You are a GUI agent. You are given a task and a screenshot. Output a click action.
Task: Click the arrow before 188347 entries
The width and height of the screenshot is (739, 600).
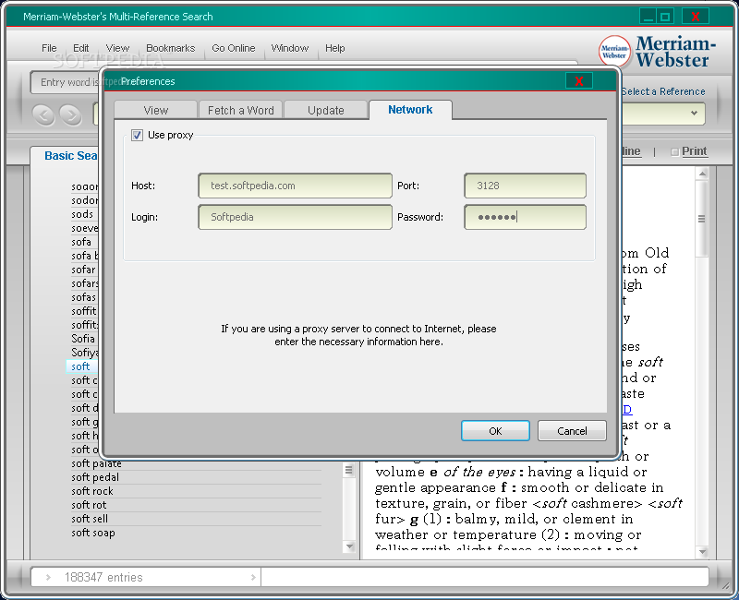(48, 578)
